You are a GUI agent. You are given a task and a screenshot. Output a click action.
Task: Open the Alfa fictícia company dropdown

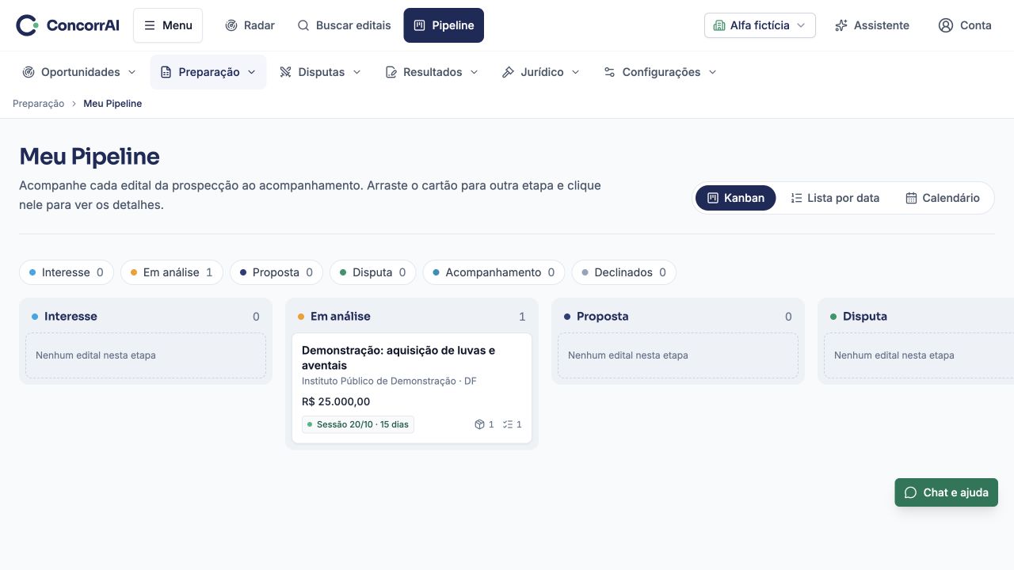(760, 25)
